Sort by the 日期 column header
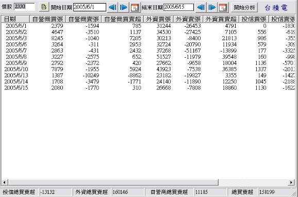Viewport: 298px width, 197px height. pos(15,19)
